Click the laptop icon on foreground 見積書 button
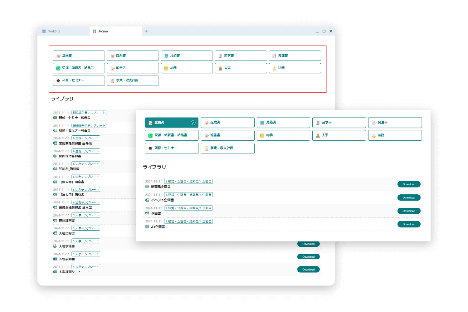The image size is (468, 312). point(262,123)
